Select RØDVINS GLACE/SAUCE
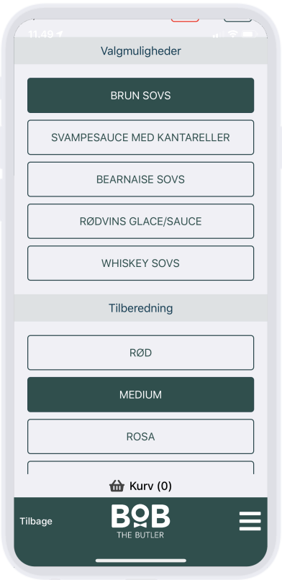This screenshot has height=580, width=282. (140, 221)
